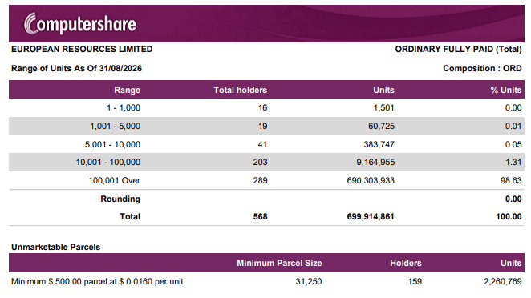Click the Rounding row label
This screenshot has width=531, height=298.
tap(120, 199)
